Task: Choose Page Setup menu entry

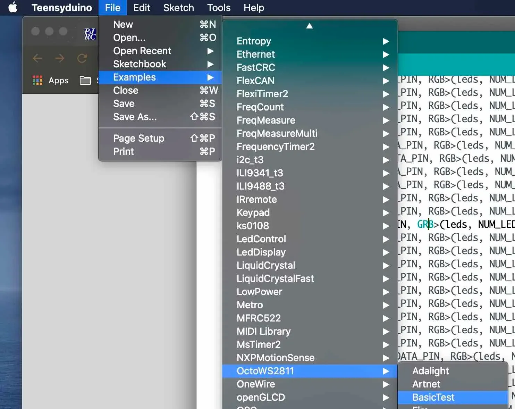Action: [160, 138]
